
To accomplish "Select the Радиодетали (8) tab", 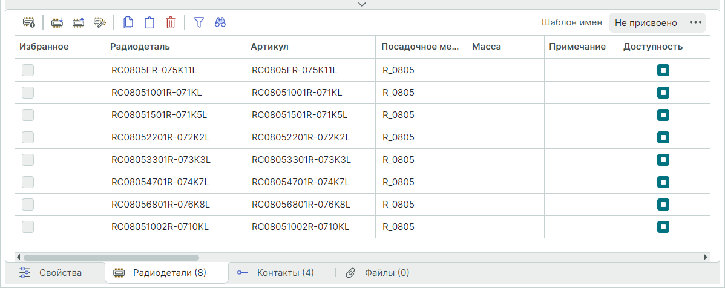I will (167, 273).
